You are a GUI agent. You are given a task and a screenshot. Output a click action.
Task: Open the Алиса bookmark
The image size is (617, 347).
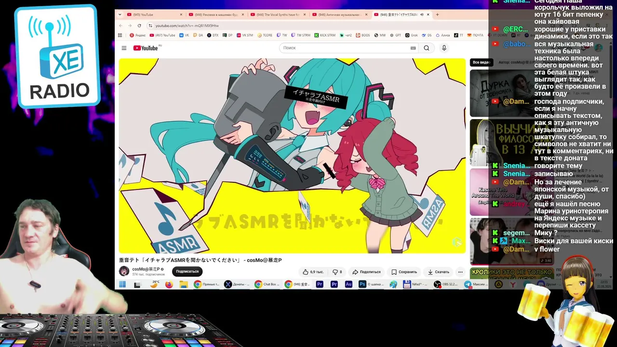pos(443,35)
